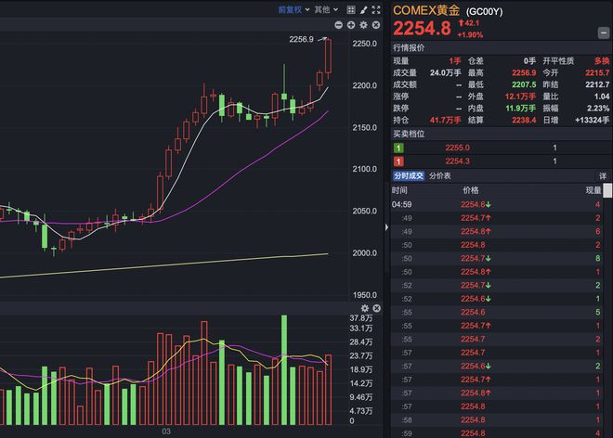Image resolution: width=613 pixels, height=438 pixels.
Task: Collapse side panel with left-edge arrow
Action: point(386,227)
